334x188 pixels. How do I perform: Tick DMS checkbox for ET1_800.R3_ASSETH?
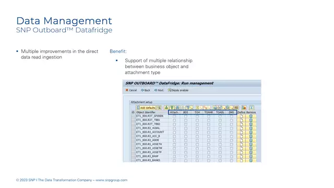pyautogui.click(x=232, y=144)
